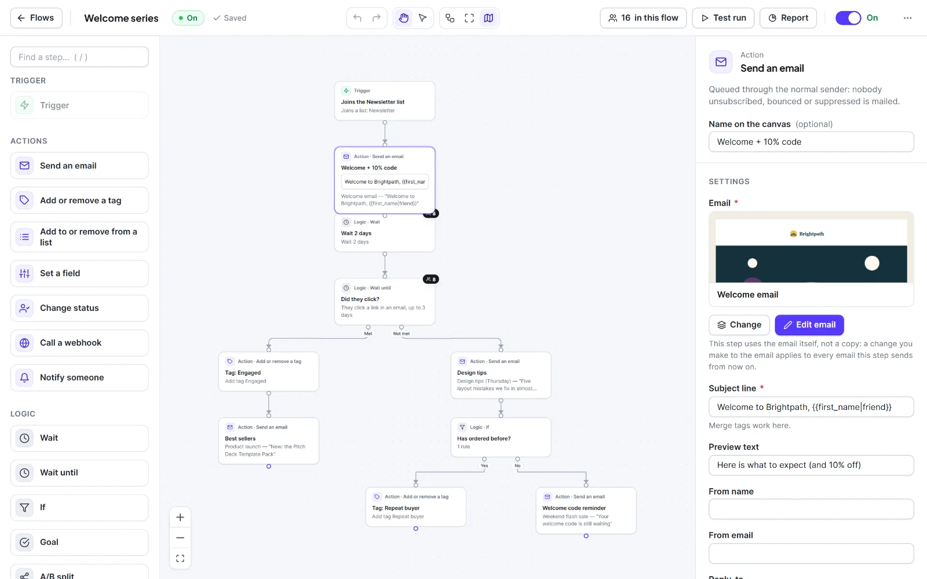927x579 pixels.
Task: Select the Did they click? node
Action: [385, 302]
